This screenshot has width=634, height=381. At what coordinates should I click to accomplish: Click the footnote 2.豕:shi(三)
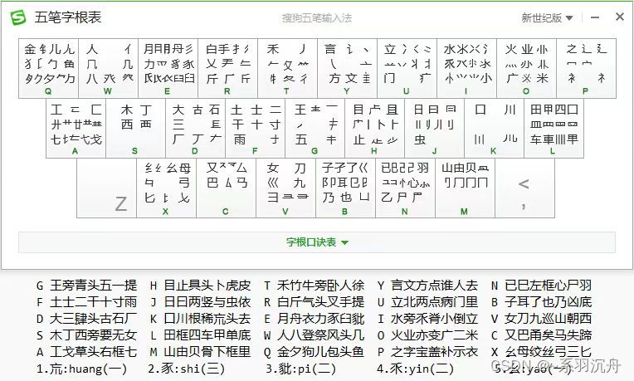coord(186,369)
